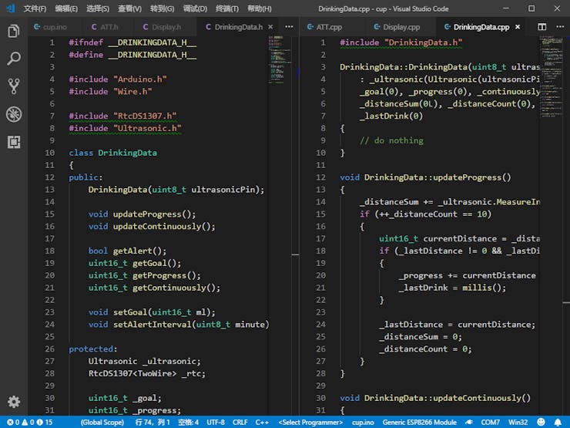Click the minimap in the left editor
This screenshot has width=570, height=428.
click(x=279, y=62)
